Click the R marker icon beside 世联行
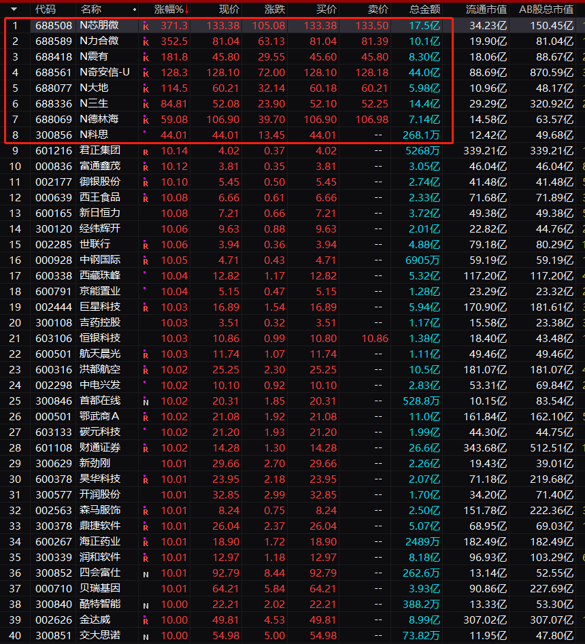 [x=146, y=245]
